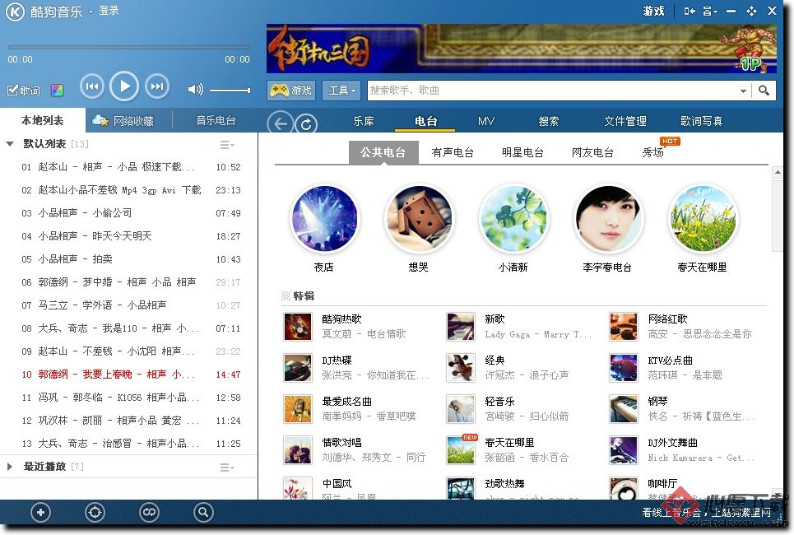Open 钢琴 channel icon

click(624, 409)
